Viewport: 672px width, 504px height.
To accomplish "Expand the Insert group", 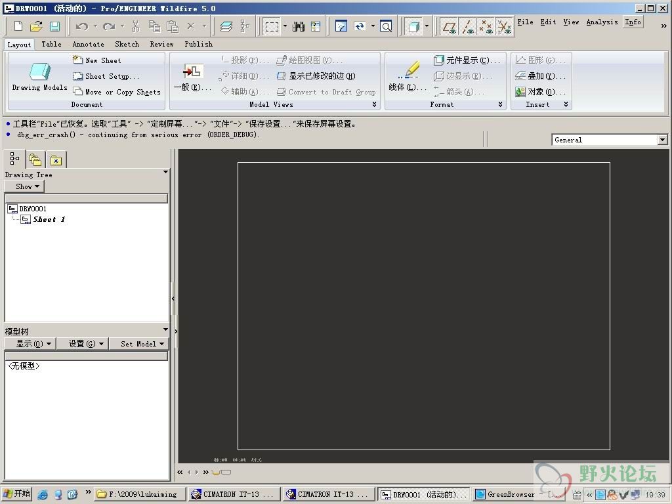I will tap(566, 104).
